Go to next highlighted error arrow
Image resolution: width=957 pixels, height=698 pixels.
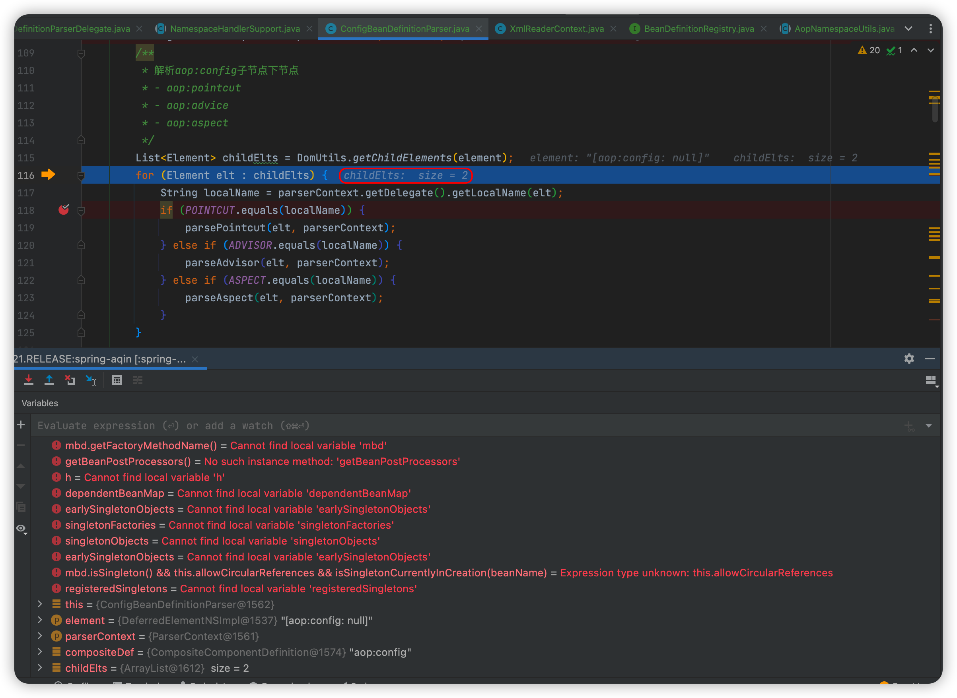(x=930, y=50)
